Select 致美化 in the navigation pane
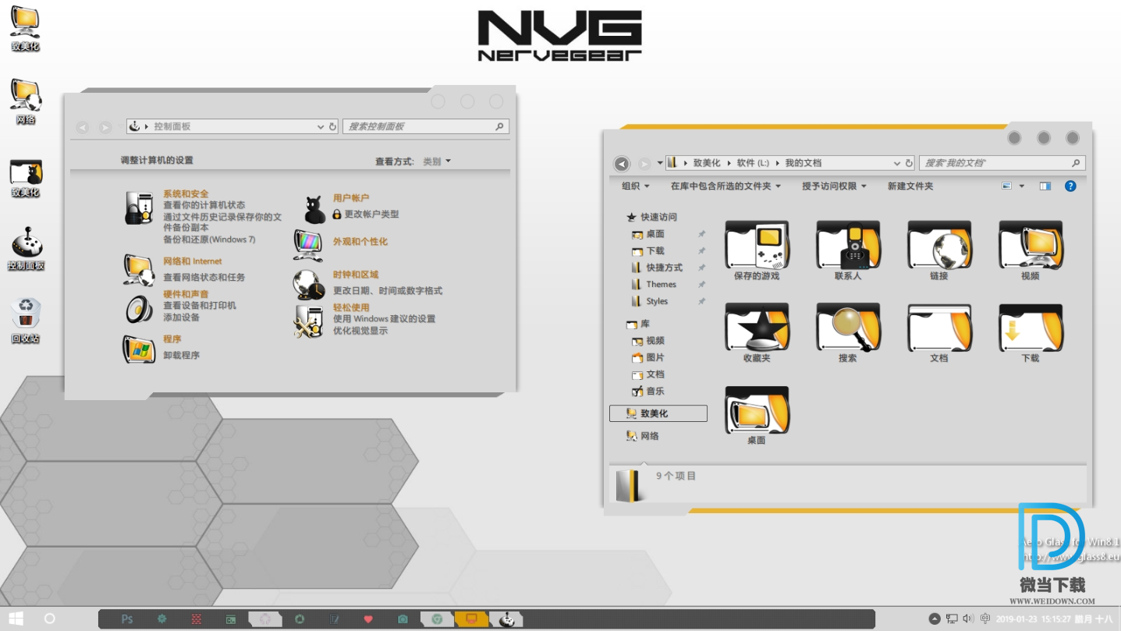The height and width of the screenshot is (631, 1121). (x=658, y=413)
